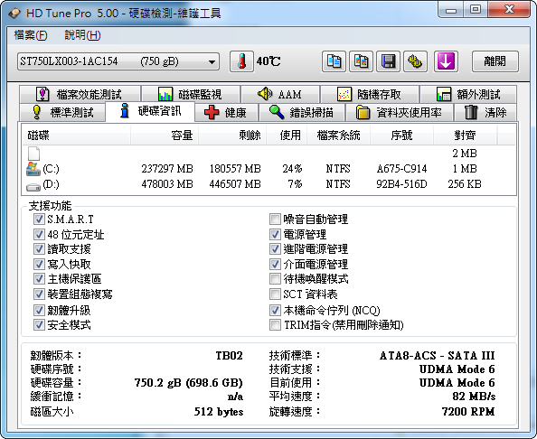The width and height of the screenshot is (537, 439).
Task: Open the 檔案效能測試 tab
Action: [x=80, y=94]
